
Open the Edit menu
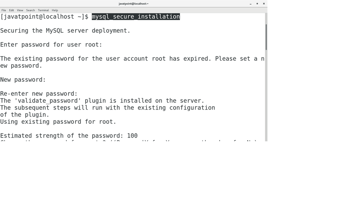(x=12, y=10)
